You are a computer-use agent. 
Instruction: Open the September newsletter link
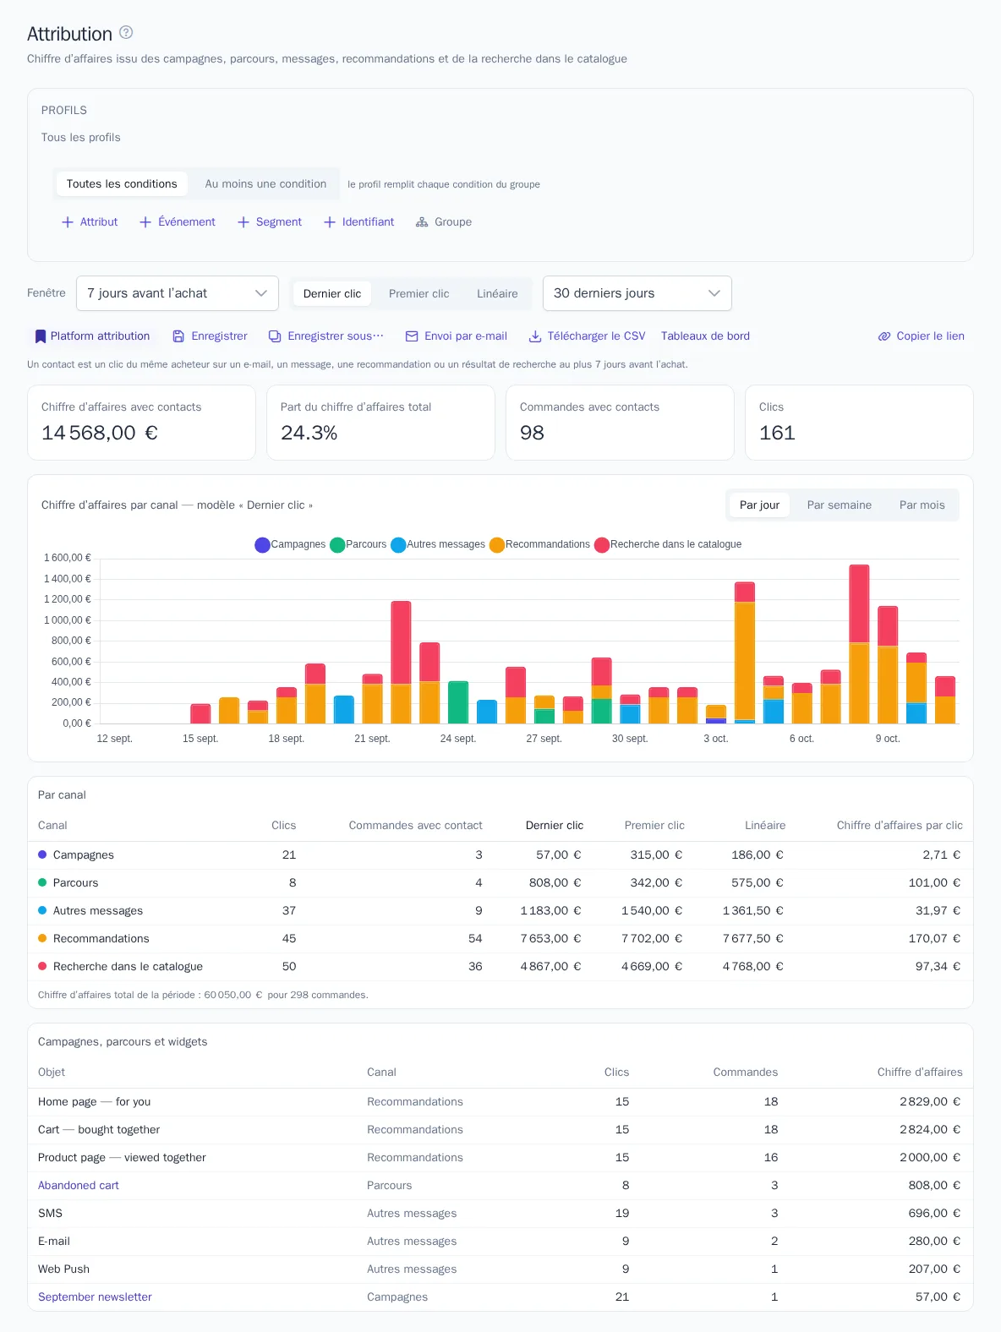(95, 1297)
